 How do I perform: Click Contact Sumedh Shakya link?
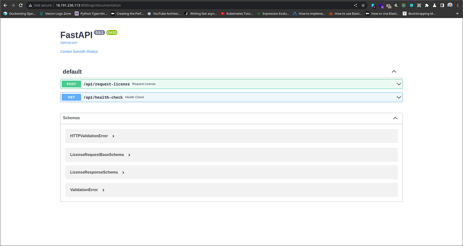click(x=79, y=51)
